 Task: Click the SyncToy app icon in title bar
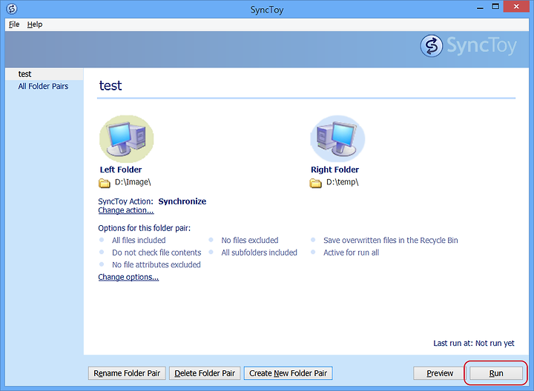(12, 9)
